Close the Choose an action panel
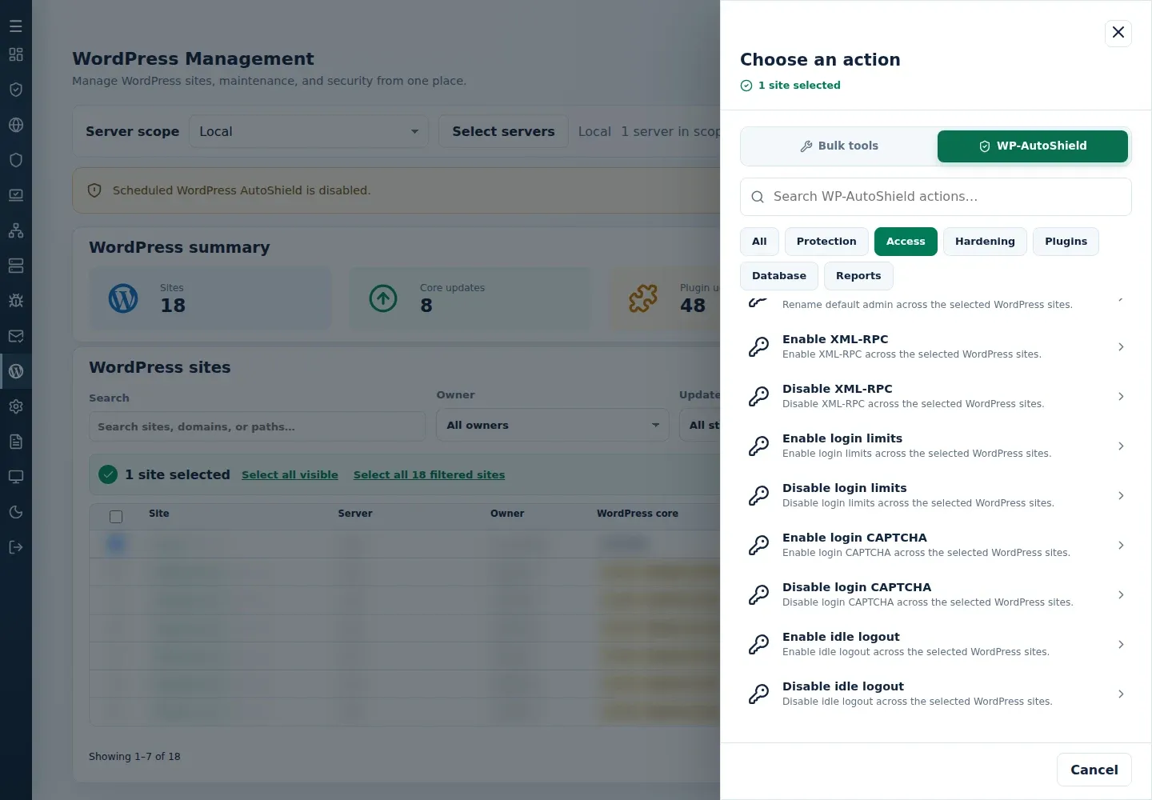 coord(1118,33)
